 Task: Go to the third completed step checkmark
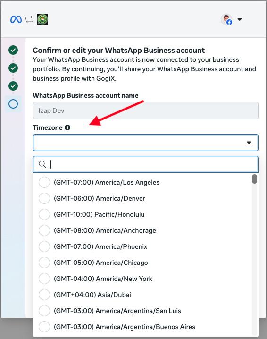click(13, 86)
